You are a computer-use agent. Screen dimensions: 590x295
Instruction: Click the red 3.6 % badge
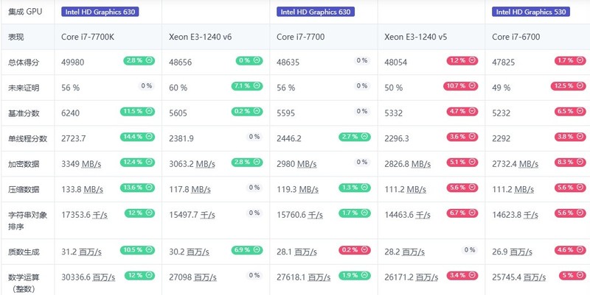(x=462, y=137)
